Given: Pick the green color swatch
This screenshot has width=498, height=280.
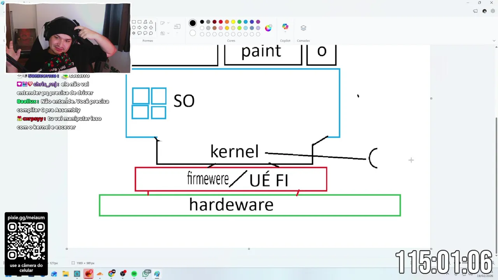Looking at the screenshot, I should [x=239, y=22].
